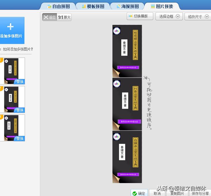The image size is (211, 196).
Task: Click 替换 on the second thumbnail
Action: click(x=20, y=110)
